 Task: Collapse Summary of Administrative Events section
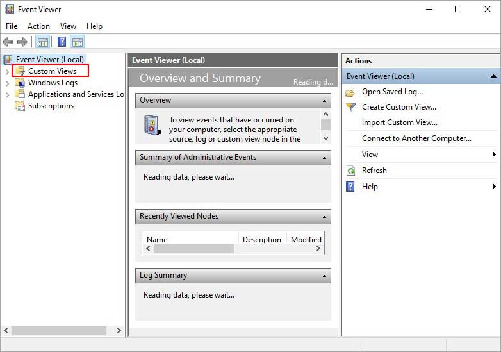[x=324, y=158]
